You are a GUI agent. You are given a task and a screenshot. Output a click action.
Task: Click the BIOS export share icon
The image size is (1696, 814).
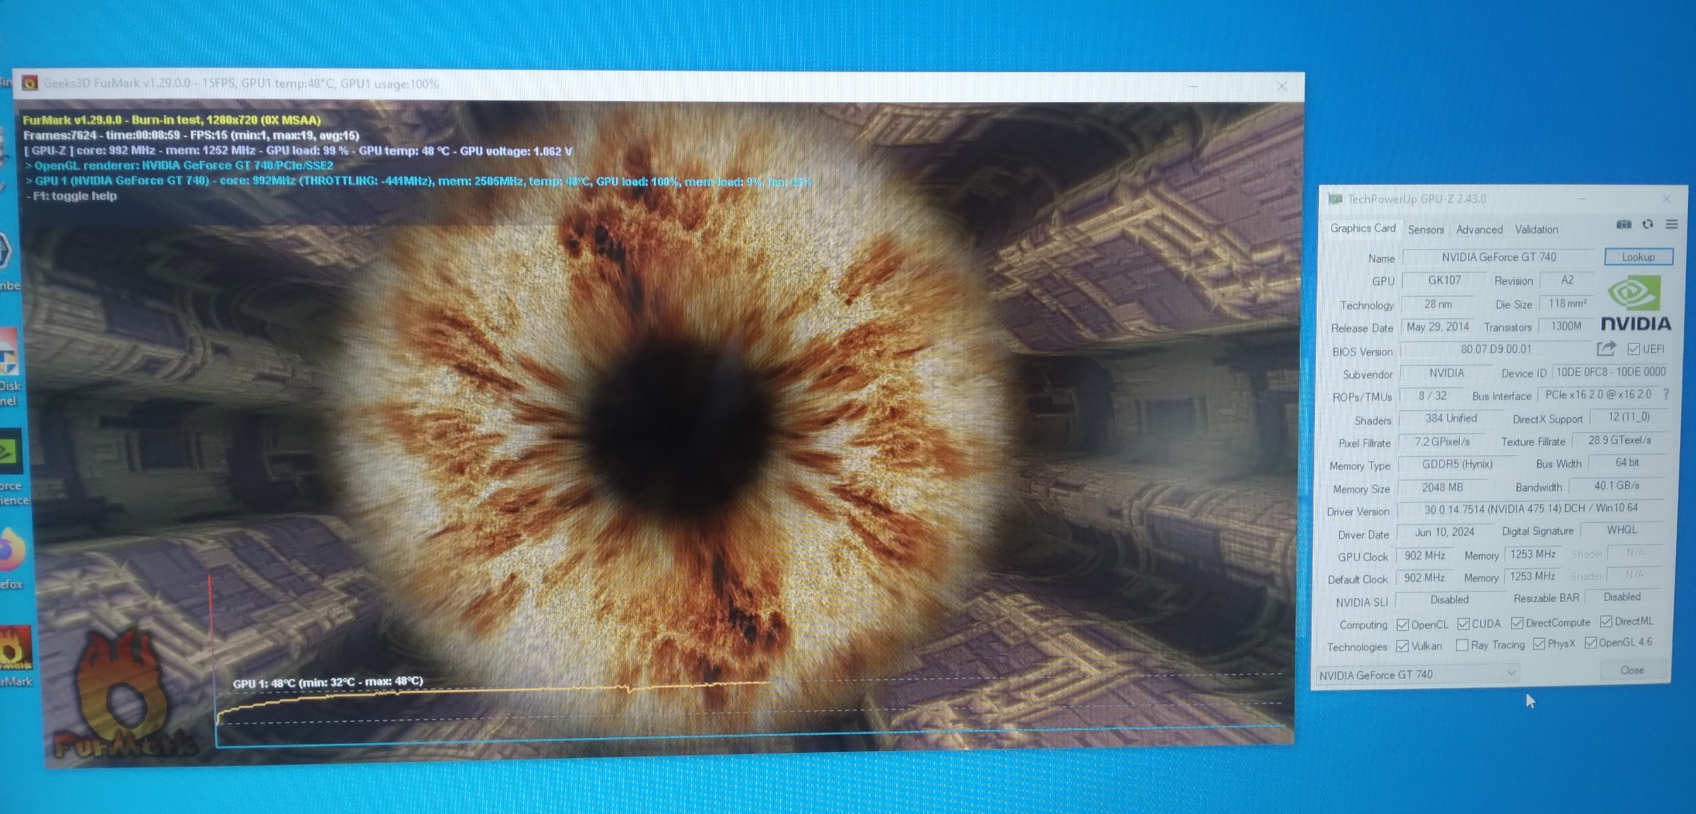click(x=1606, y=348)
